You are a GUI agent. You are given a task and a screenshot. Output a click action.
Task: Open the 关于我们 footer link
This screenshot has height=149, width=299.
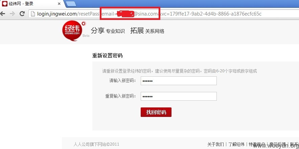(x=216, y=144)
